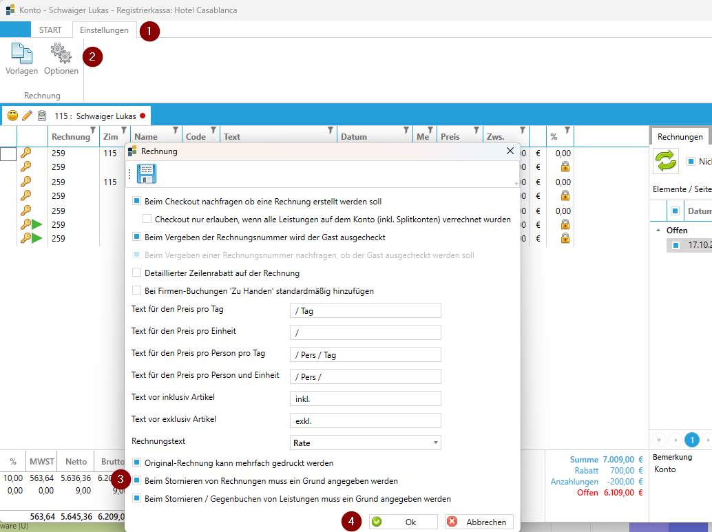Image resolution: width=712 pixels, height=532 pixels.
Task: Click the 'Anzahlungen -200,00 €' value
Action: click(x=597, y=482)
